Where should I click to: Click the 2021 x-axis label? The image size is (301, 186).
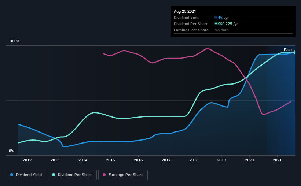(x=277, y=160)
